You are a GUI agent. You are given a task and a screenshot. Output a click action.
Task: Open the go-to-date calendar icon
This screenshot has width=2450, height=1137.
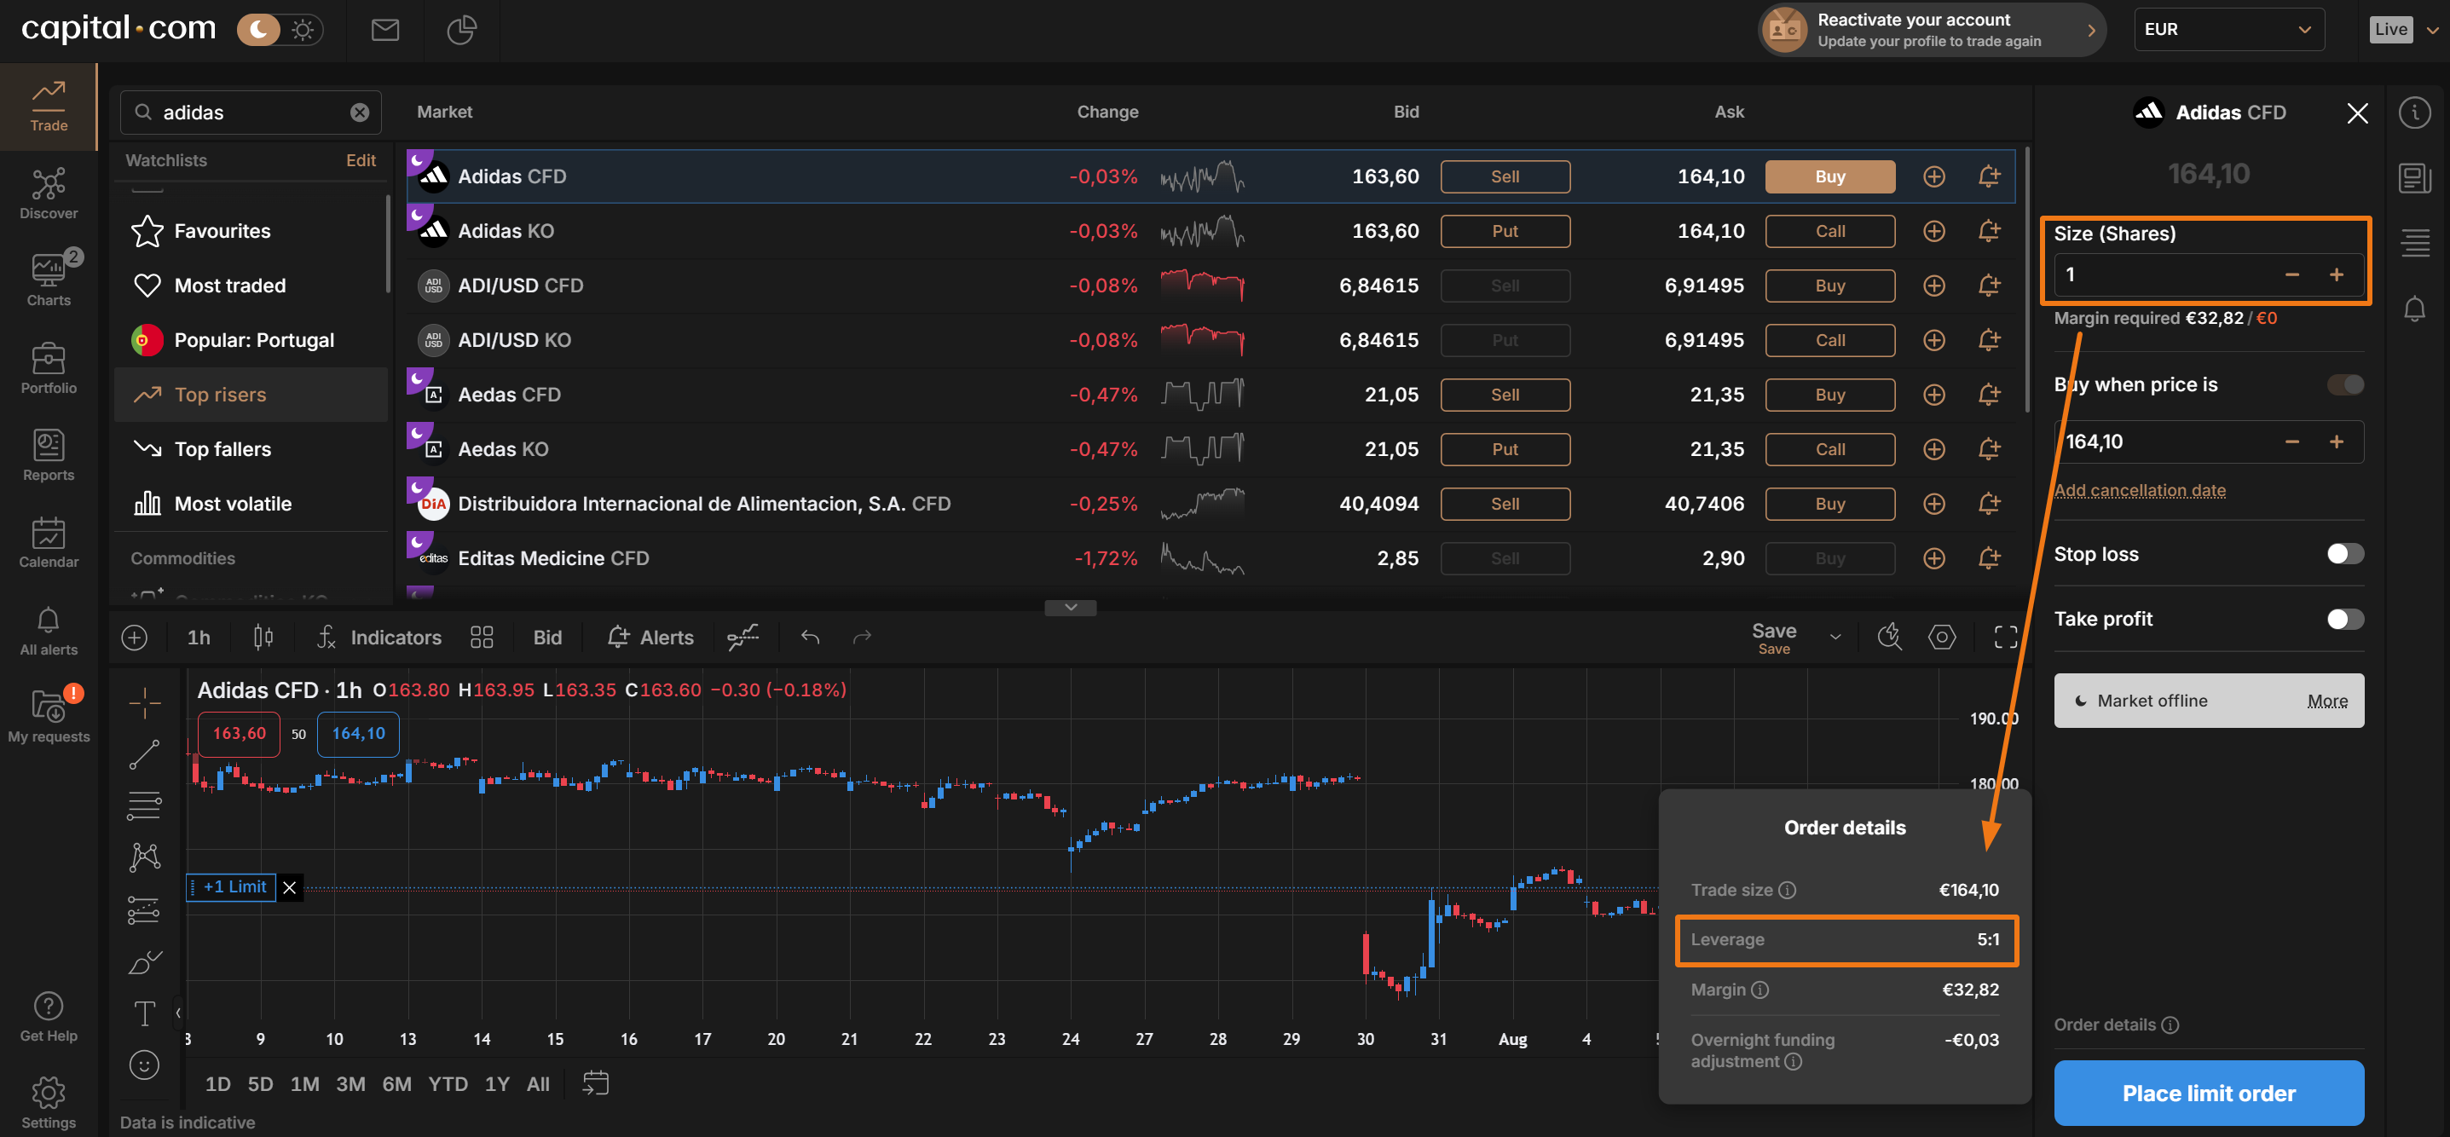click(x=595, y=1084)
